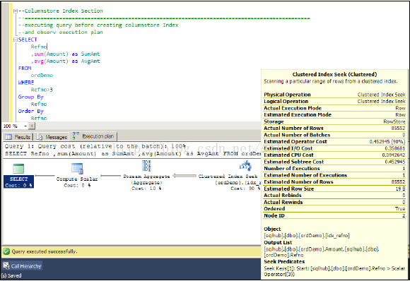Click the Actual Number of Rows value 85552
Screen dimensions: 410x281
pos(398,128)
